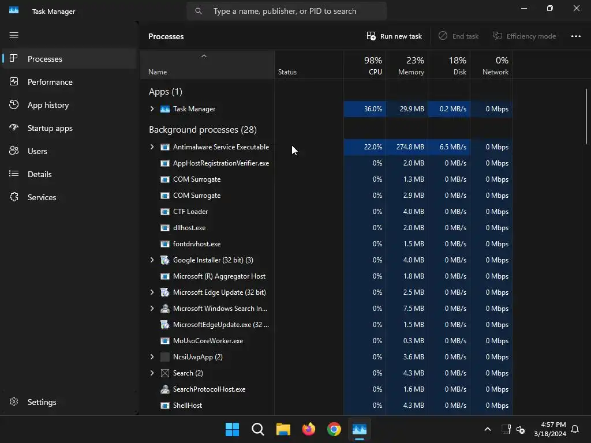
Task: Click the Run new task icon
Action: (x=371, y=36)
